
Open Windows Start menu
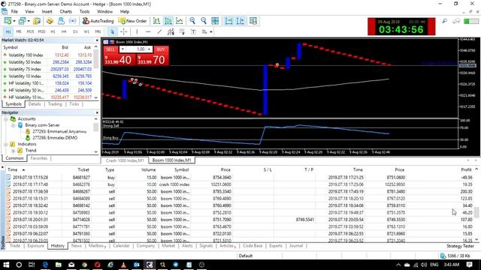[6, 265]
